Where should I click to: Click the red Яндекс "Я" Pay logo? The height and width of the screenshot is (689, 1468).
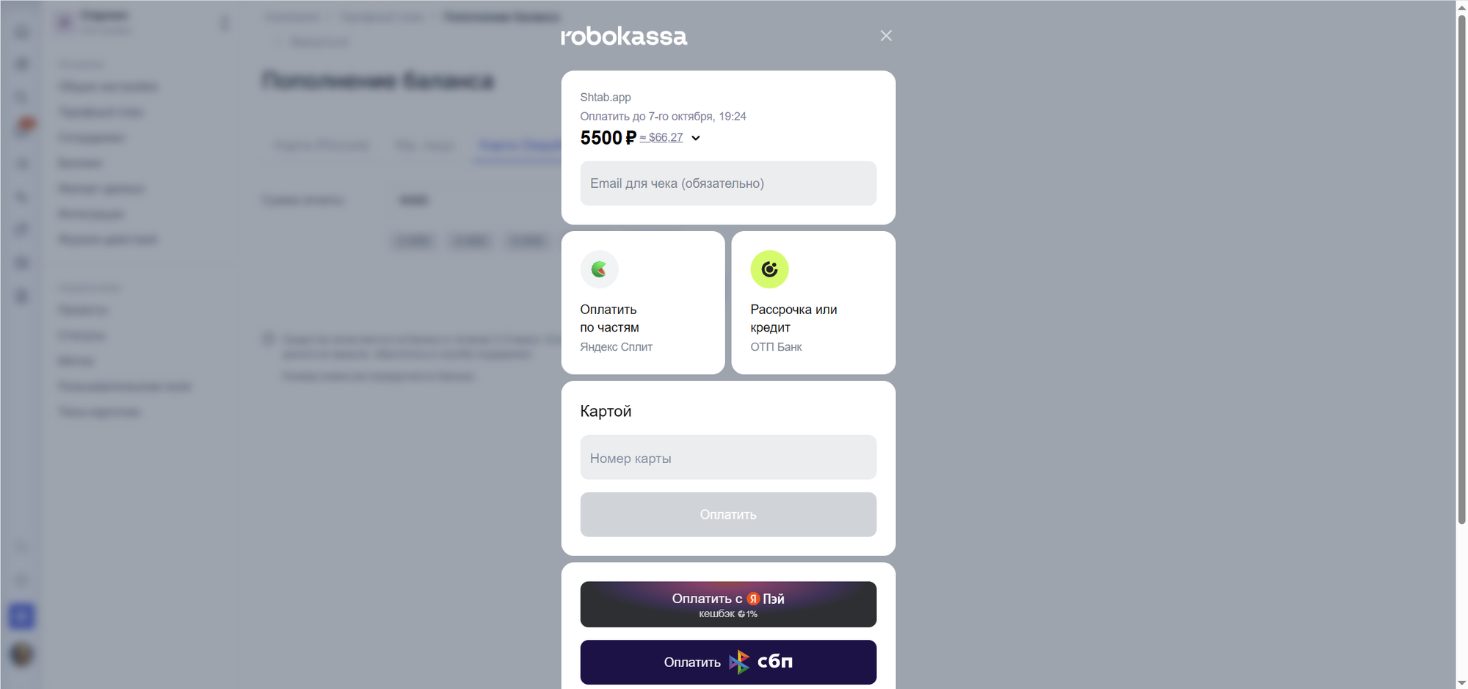(x=753, y=599)
